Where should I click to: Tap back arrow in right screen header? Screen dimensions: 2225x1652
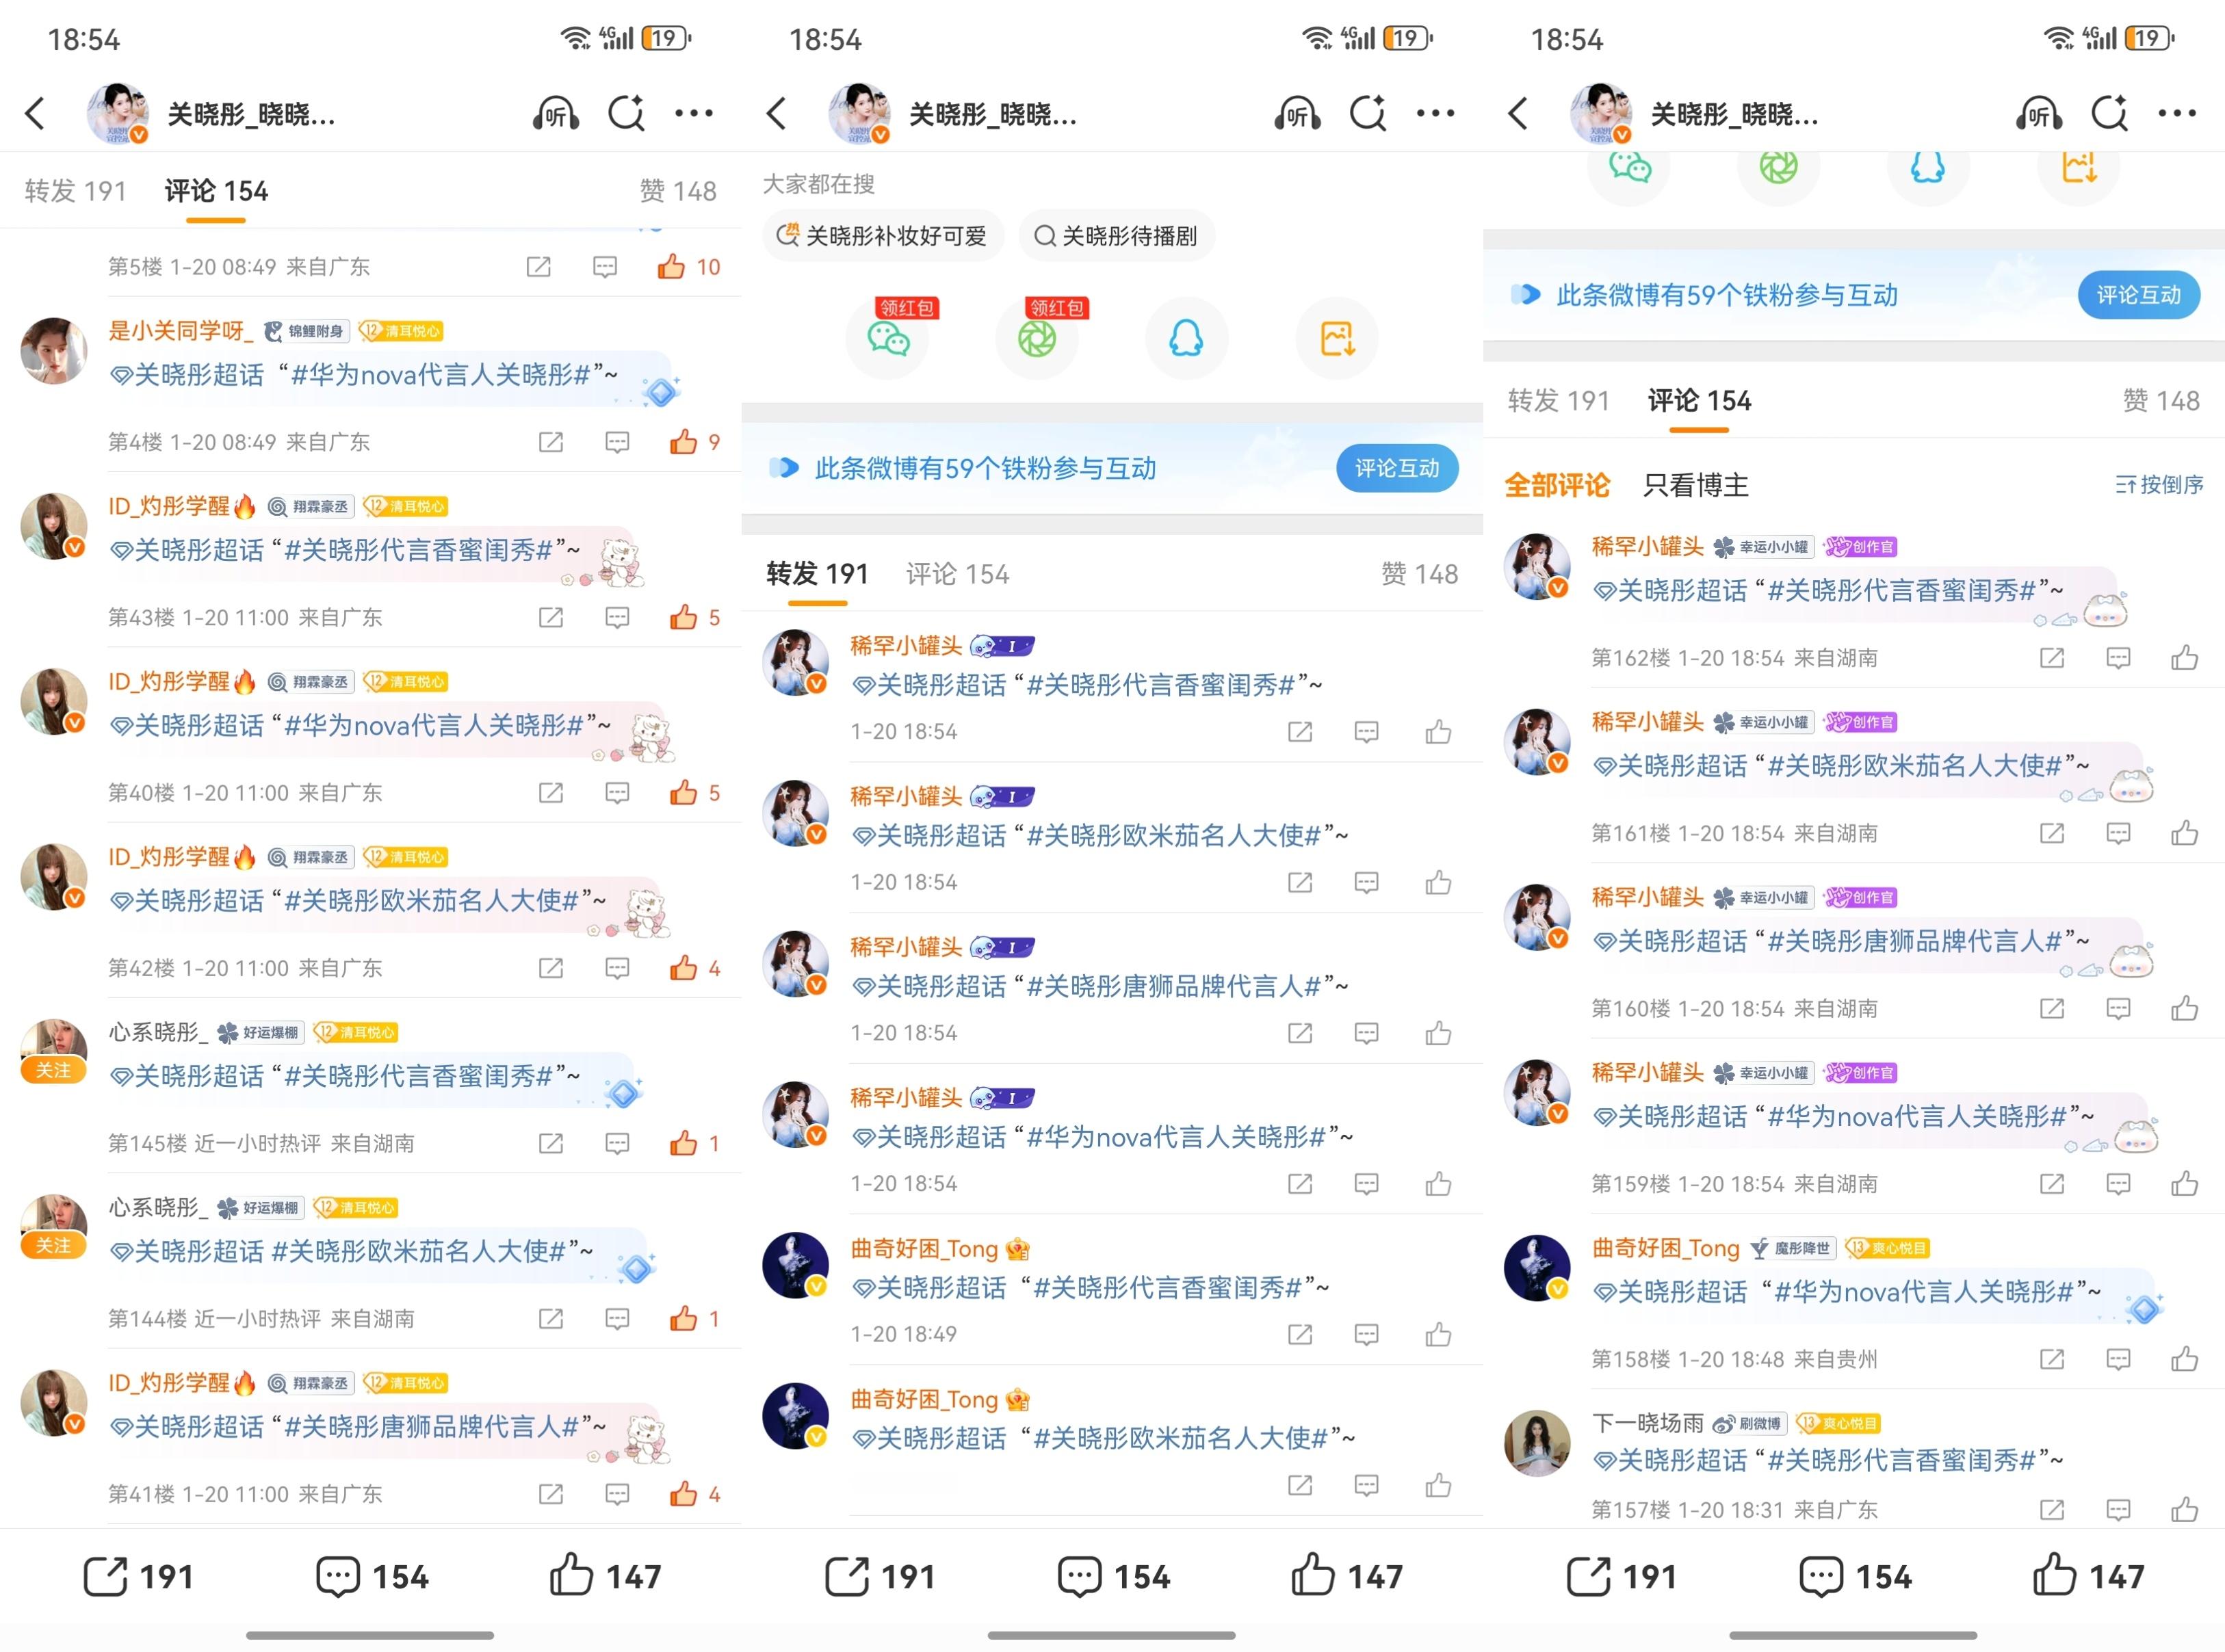[x=1518, y=114]
